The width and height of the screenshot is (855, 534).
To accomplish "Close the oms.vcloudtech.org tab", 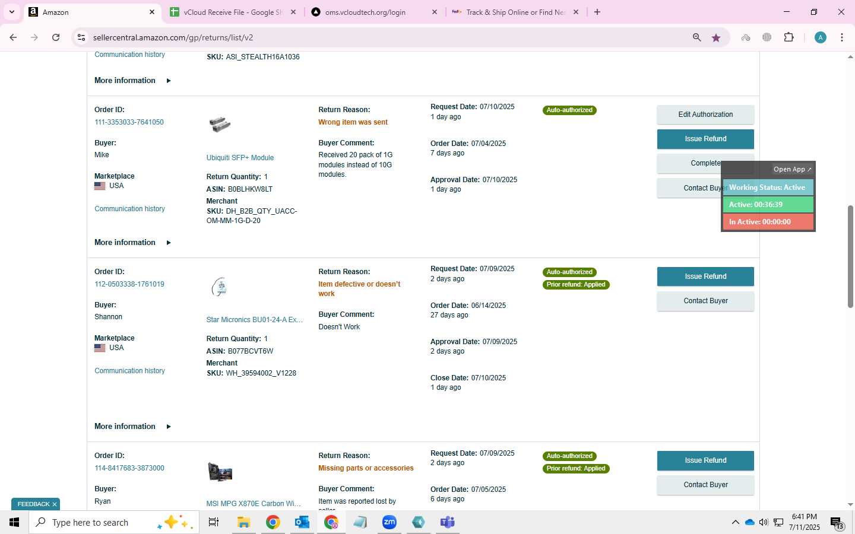I will point(435,12).
